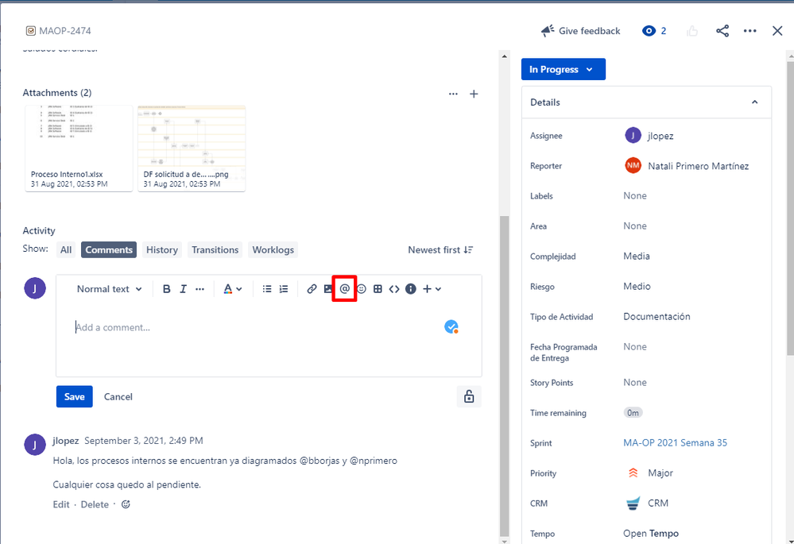Add an image using the image icon

(327, 288)
